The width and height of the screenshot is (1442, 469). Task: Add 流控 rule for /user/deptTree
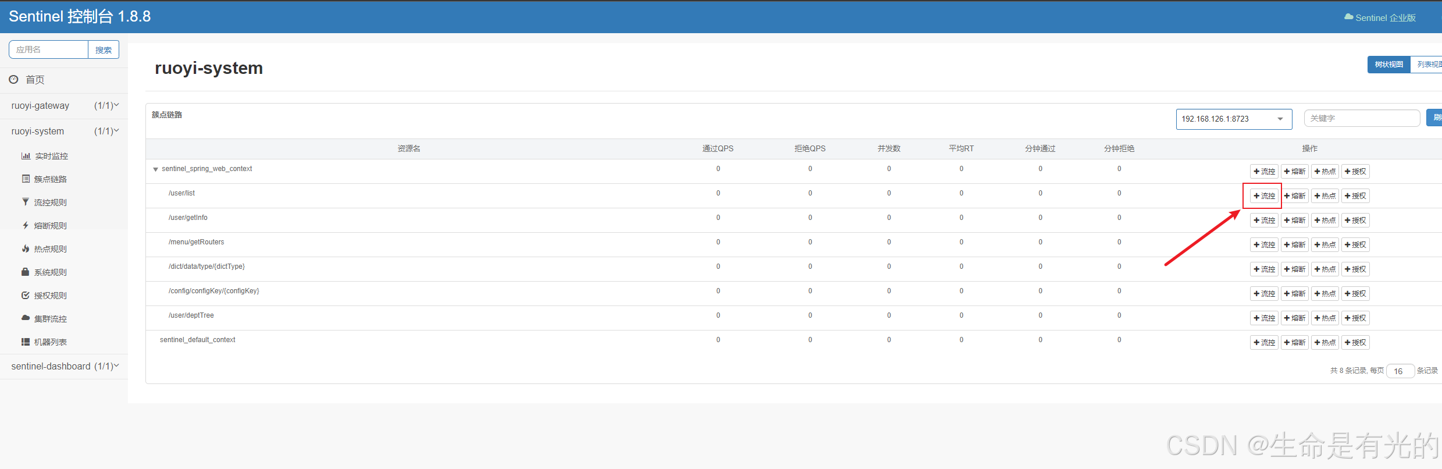tap(1264, 318)
